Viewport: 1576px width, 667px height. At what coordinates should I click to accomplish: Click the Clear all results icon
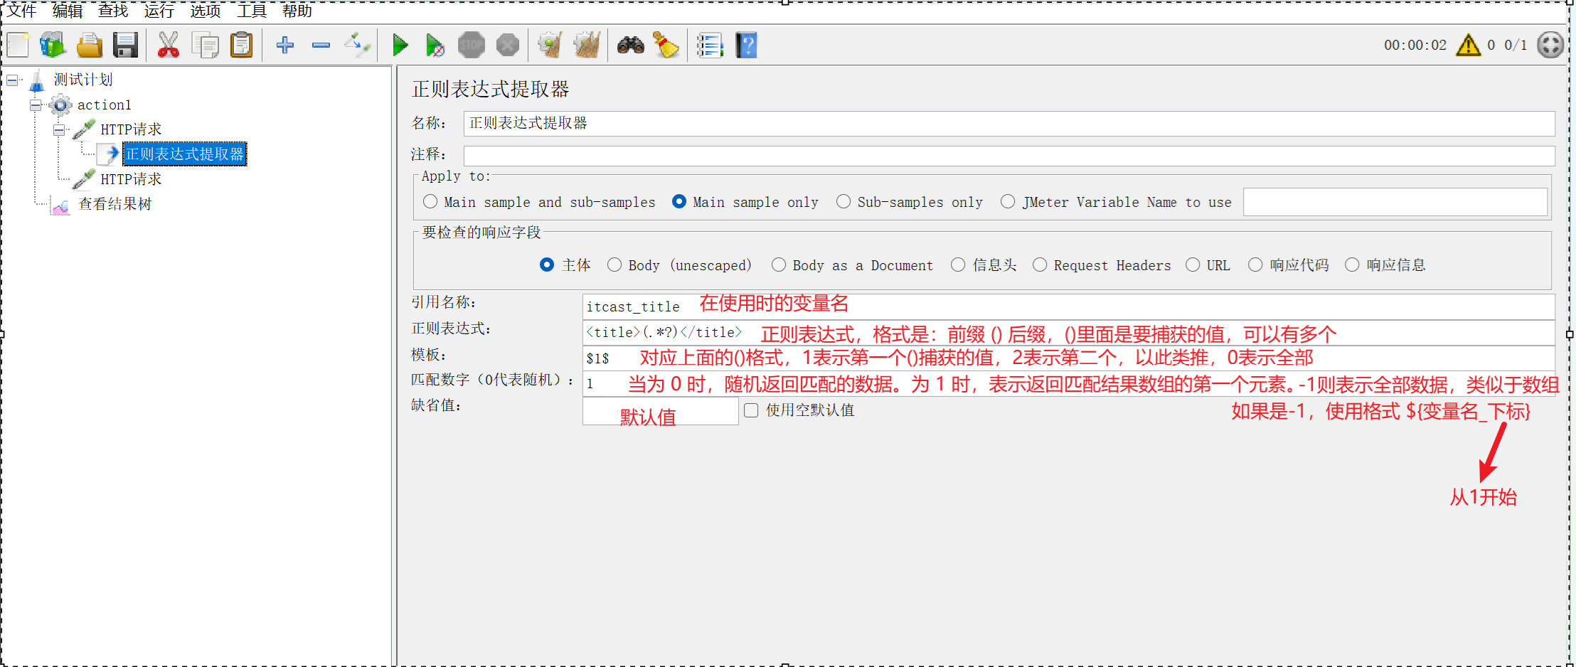[x=587, y=45]
